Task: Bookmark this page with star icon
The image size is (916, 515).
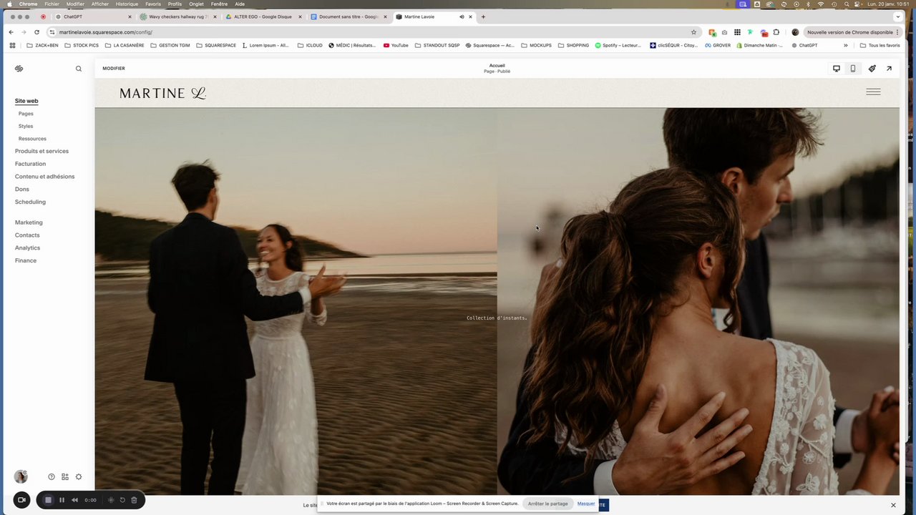Action: (693, 32)
